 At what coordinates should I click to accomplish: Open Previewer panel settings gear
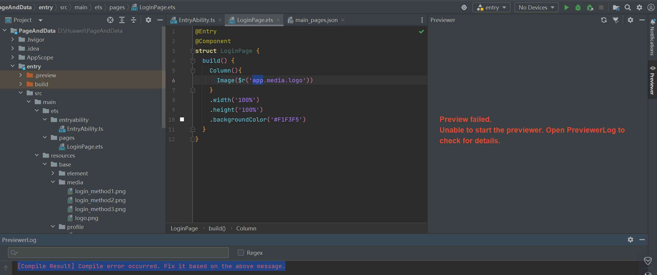click(x=630, y=20)
